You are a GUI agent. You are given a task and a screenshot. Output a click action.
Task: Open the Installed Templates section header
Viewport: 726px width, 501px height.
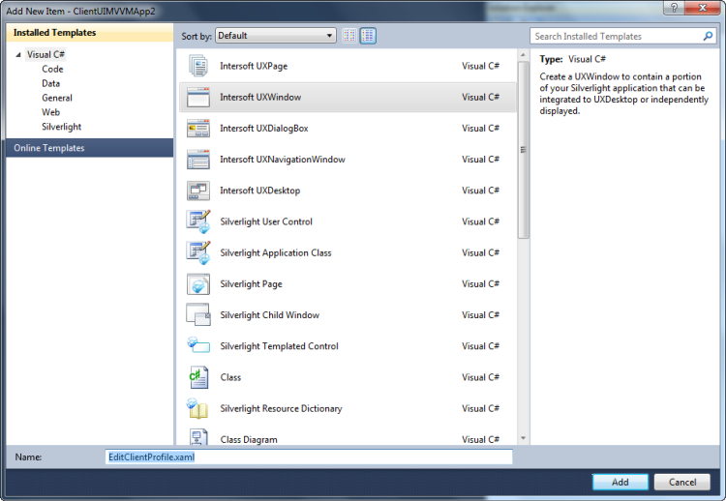(x=55, y=33)
